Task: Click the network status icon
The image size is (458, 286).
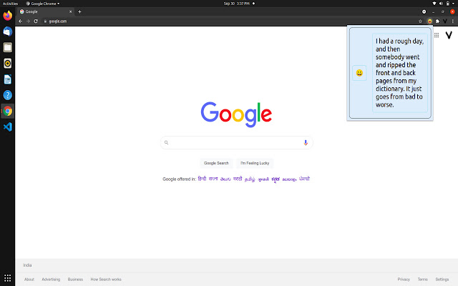Action: [434, 4]
